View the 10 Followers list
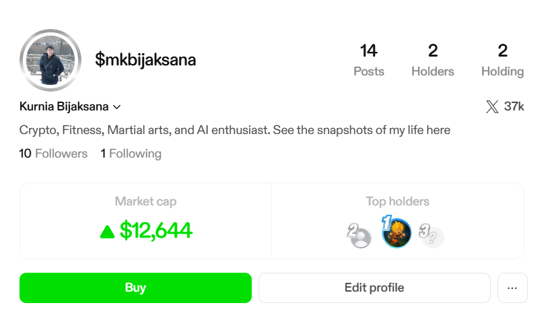The image size is (554, 330). click(53, 154)
